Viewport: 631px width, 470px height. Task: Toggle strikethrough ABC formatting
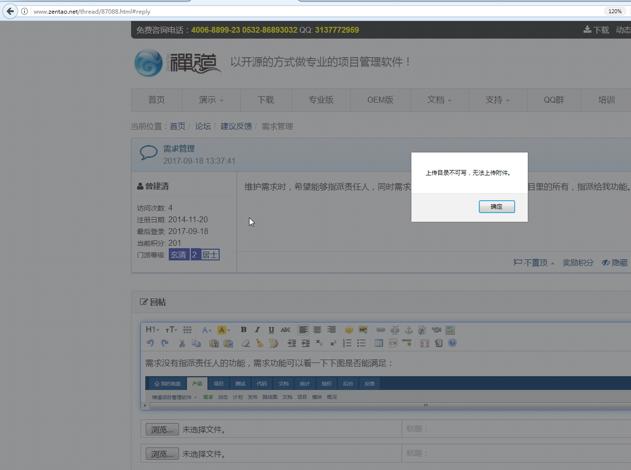(286, 330)
